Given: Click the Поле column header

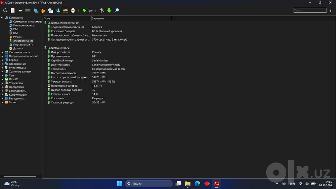Looking at the screenshot, I should click(67, 18).
